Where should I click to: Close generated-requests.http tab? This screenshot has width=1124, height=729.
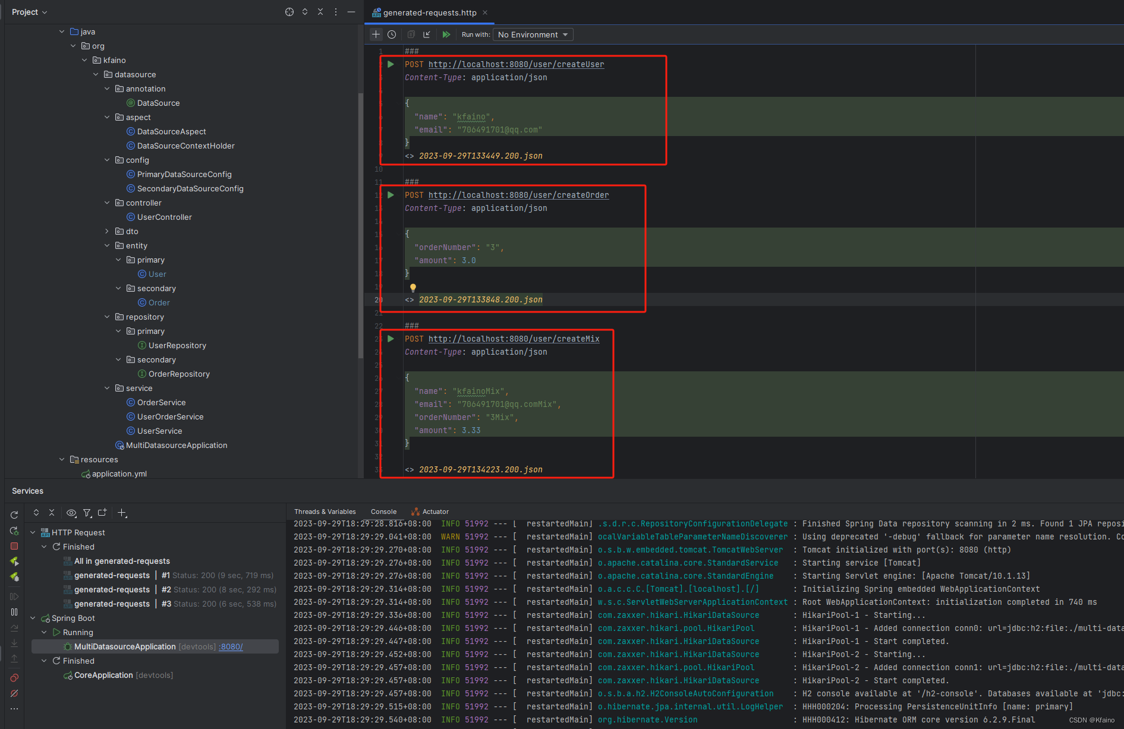click(485, 12)
